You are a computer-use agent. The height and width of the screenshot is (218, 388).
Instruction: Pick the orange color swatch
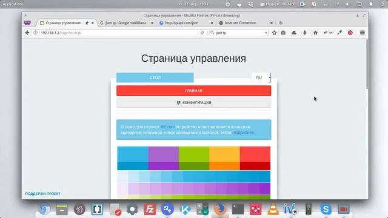tap(225, 154)
